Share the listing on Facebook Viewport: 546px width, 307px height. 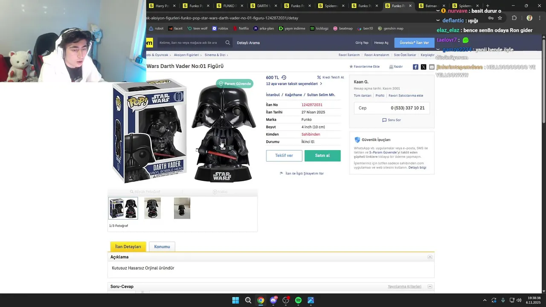click(x=415, y=67)
